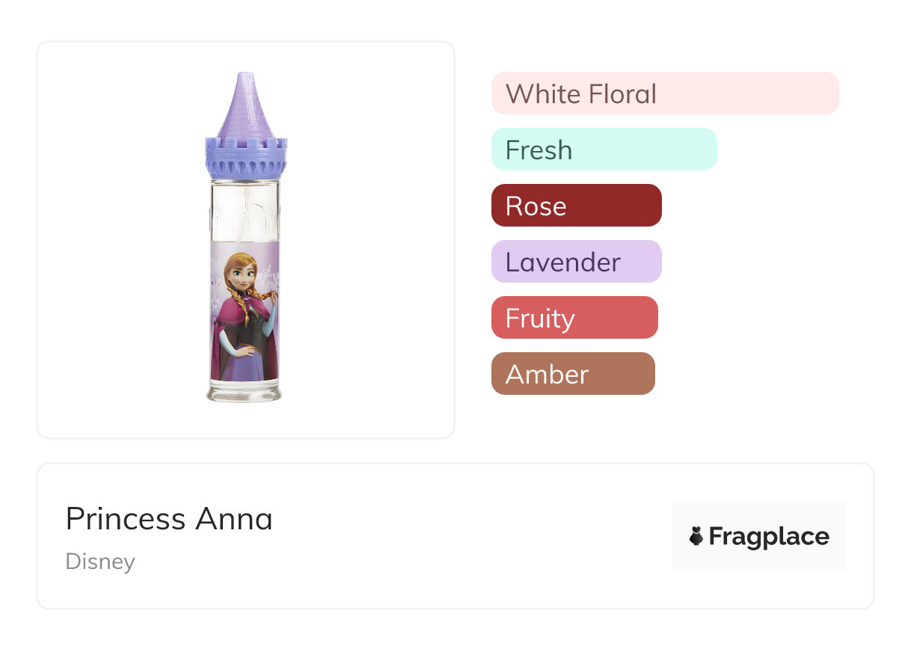911x646 pixels.
Task: Open the Princess Anna fragrance title
Action: pyautogui.click(x=169, y=519)
